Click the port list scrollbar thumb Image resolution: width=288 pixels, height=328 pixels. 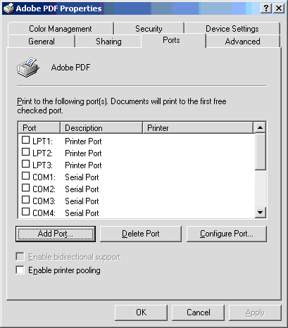click(260, 151)
